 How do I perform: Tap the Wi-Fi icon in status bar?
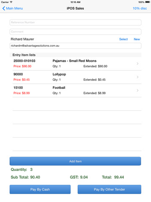pyautogui.click(x=11, y=2)
